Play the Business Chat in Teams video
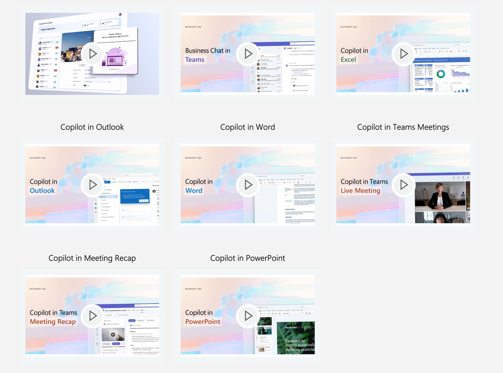Image resolution: width=503 pixels, height=373 pixels. [248, 54]
